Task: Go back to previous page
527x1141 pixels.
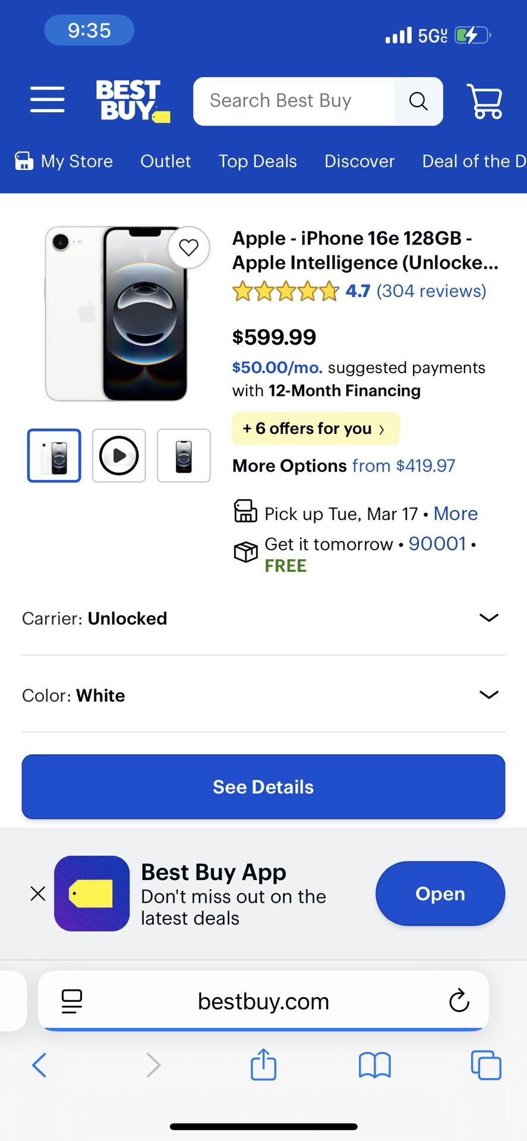Action: [x=39, y=1064]
